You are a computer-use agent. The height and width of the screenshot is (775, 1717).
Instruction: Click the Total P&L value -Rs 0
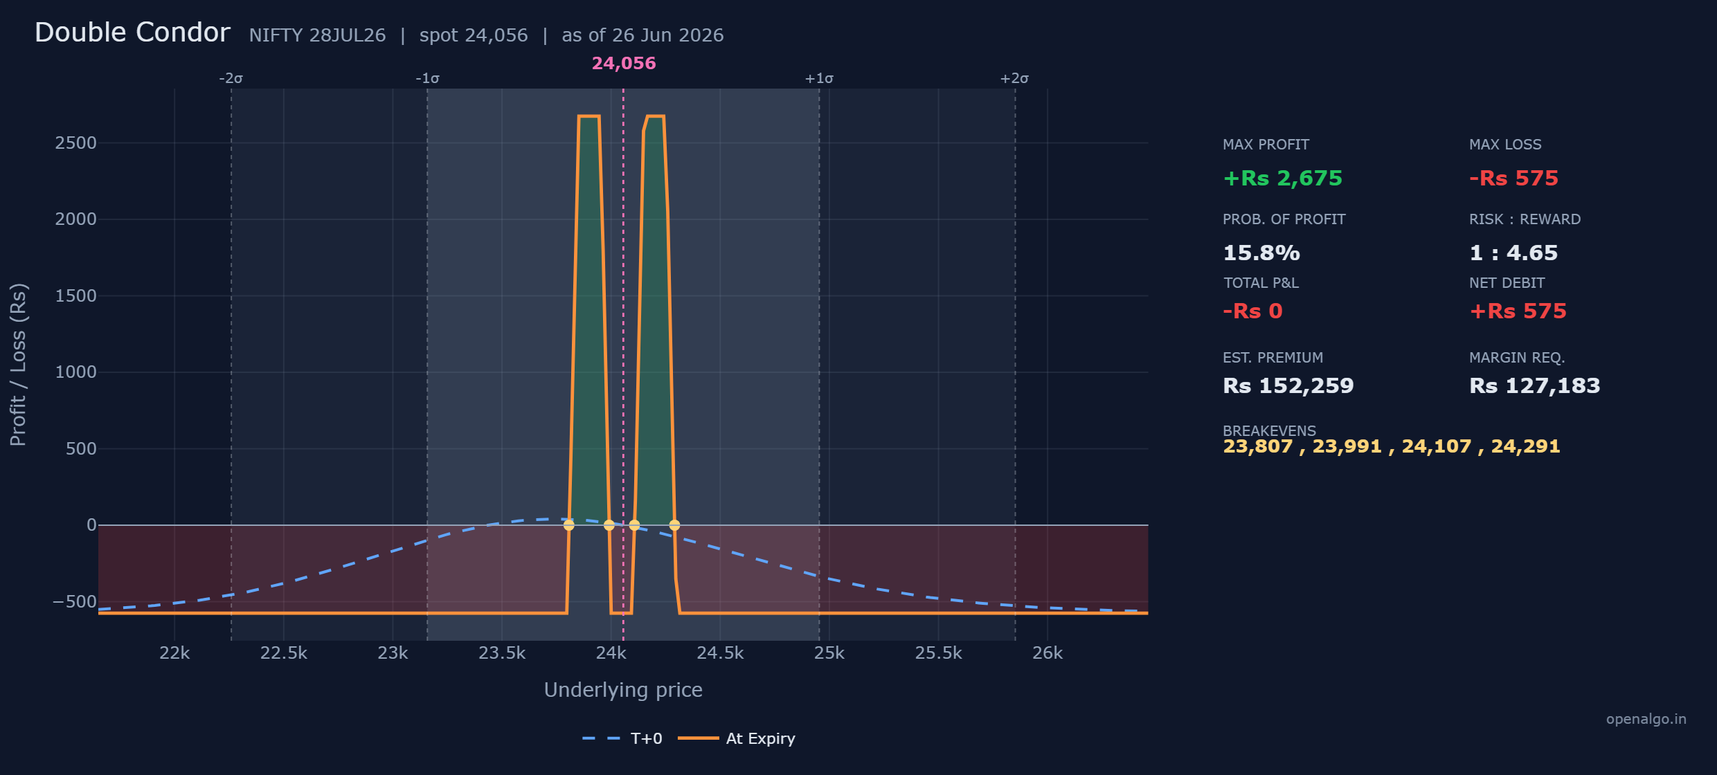pyautogui.click(x=1252, y=311)
